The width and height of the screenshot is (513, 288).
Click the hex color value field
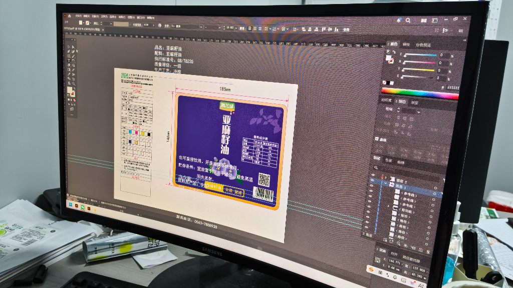click(x=453, y=87)
